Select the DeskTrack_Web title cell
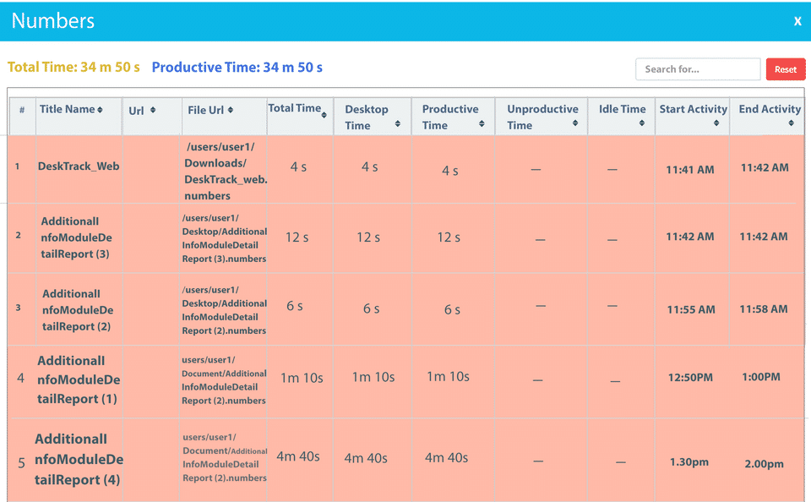 (x=79, y=166)
